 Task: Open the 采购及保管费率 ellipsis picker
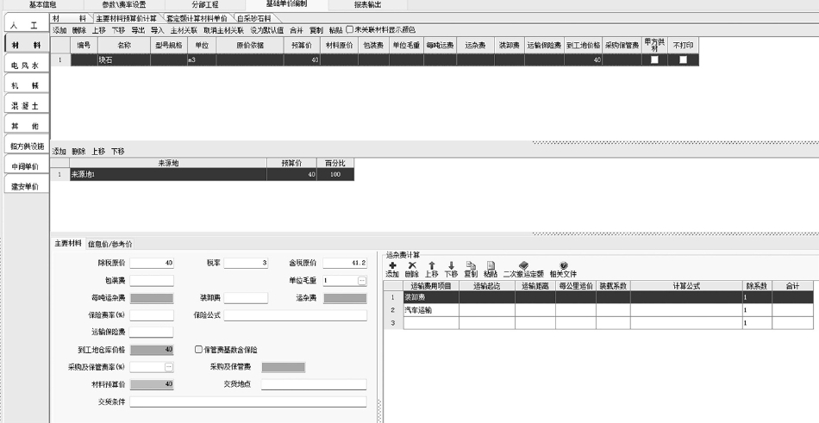tap(169, 367)
